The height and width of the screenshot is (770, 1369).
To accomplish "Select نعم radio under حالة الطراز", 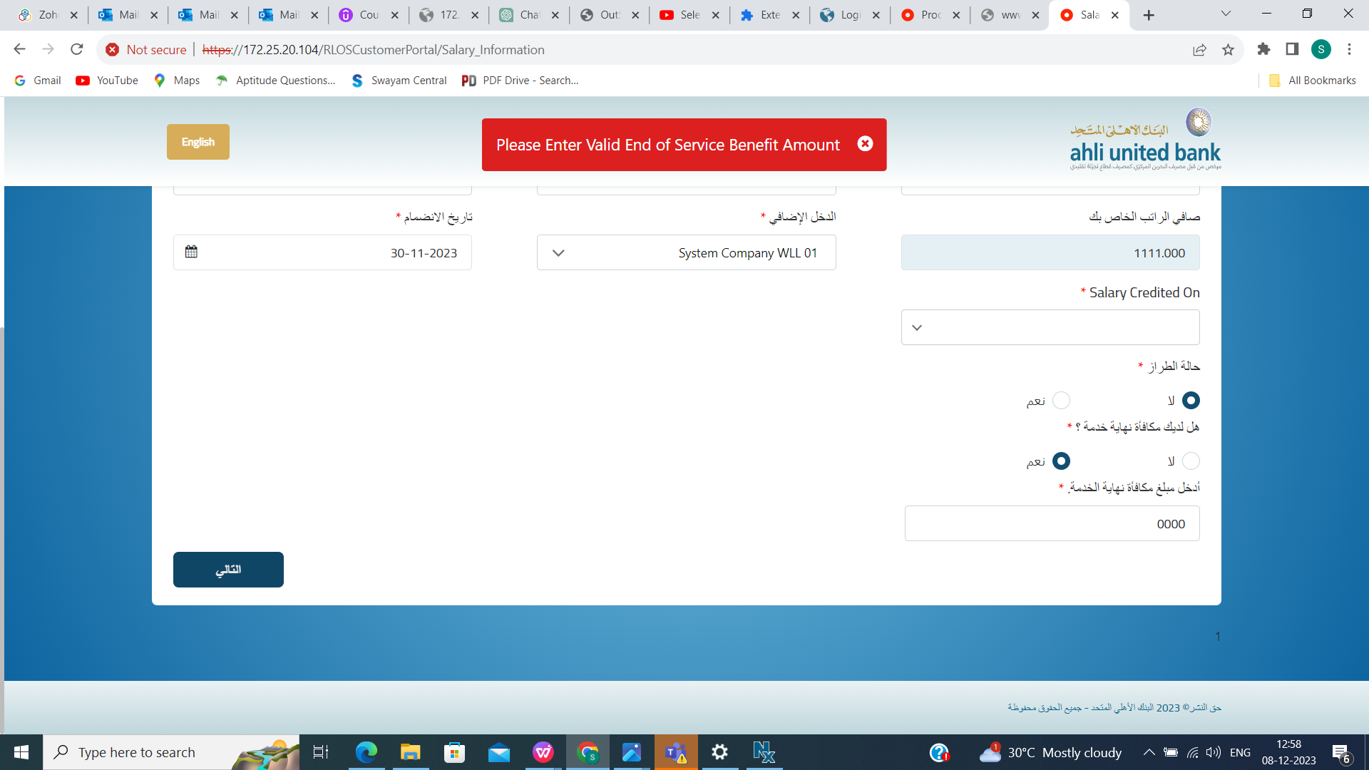I will pyautogui.click(x=1061, y=401).
